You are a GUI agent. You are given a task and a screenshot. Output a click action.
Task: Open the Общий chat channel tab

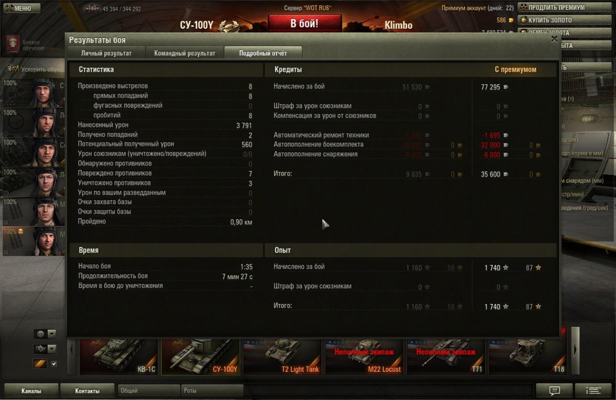pyautogui.click(x=148, y=391)
